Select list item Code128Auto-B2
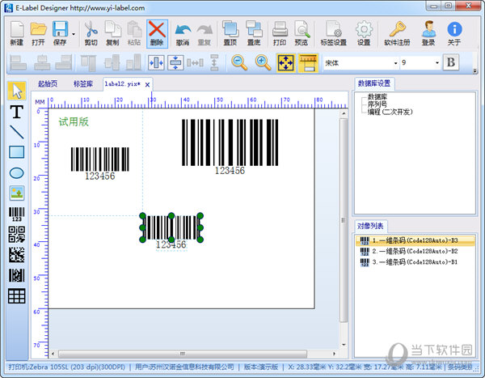Image resolution: width=485 pixels, height=378 pixels. pyautogui.click(x=415, y=251)
